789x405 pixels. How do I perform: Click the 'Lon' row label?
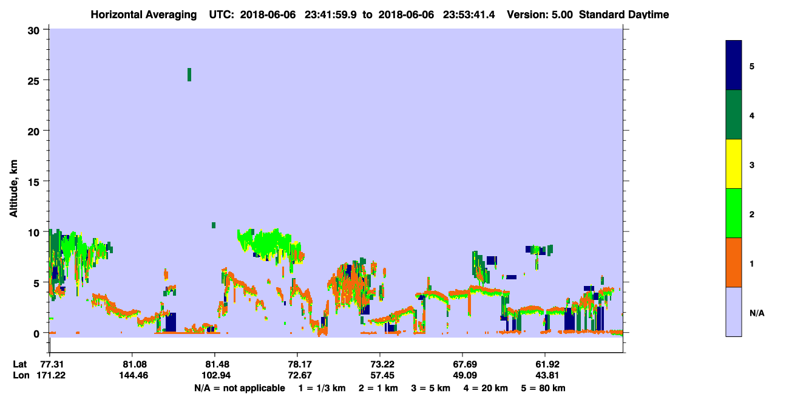tap(20, 375)
